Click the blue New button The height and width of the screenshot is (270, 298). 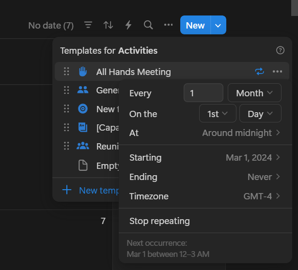pyautogui.click(x=195, y=25)
